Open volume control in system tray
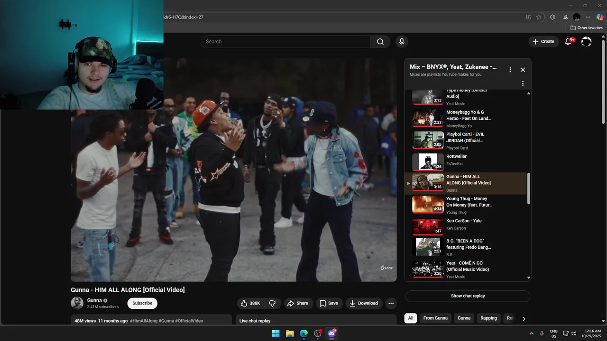The image size is (607, 341). 573,333
